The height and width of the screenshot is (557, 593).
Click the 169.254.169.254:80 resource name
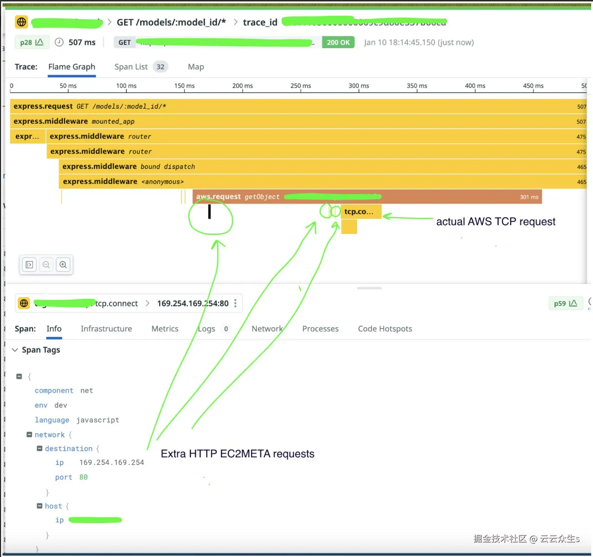[x=193, y=303]
